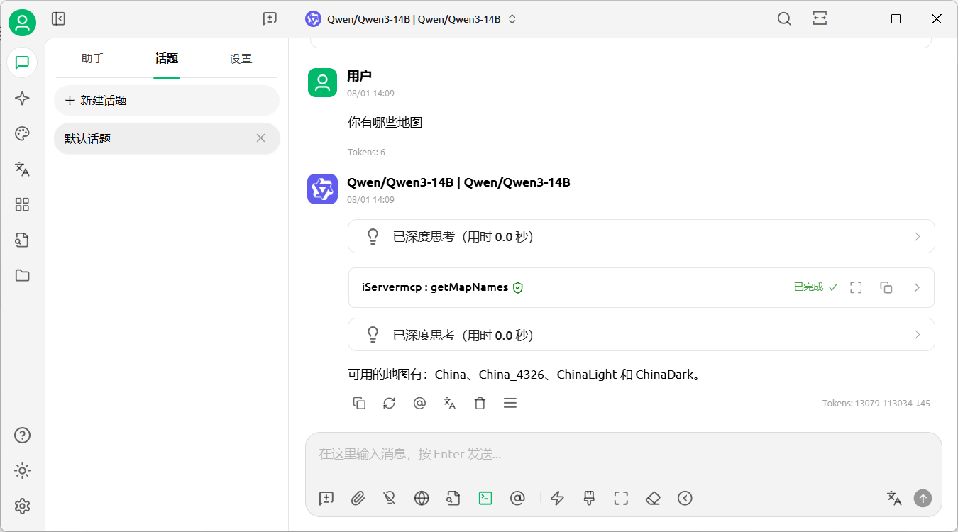Open the translate page from left sidebar

22,169
